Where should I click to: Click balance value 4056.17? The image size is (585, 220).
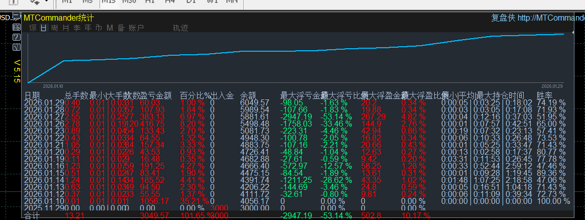point(255,201)
